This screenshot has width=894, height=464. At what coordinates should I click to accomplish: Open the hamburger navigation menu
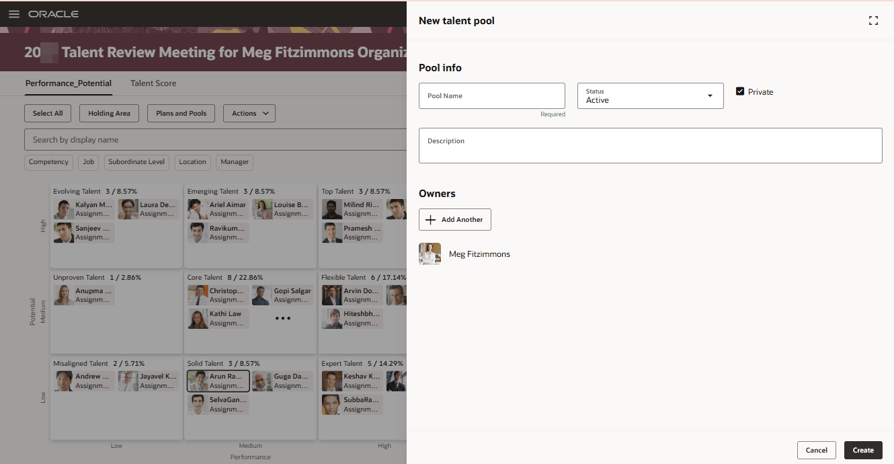click(x=14, y=14)
